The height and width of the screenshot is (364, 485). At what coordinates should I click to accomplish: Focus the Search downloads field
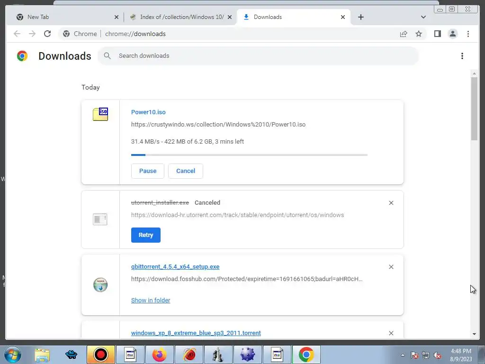pos(258,56)
